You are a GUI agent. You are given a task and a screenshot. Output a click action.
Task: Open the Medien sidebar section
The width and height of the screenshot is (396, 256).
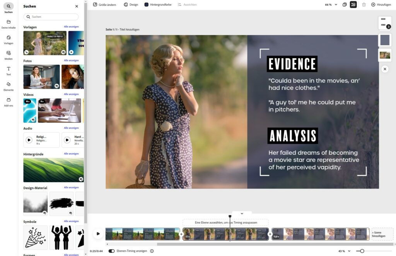pyautogui.click(x=9, y=55)
